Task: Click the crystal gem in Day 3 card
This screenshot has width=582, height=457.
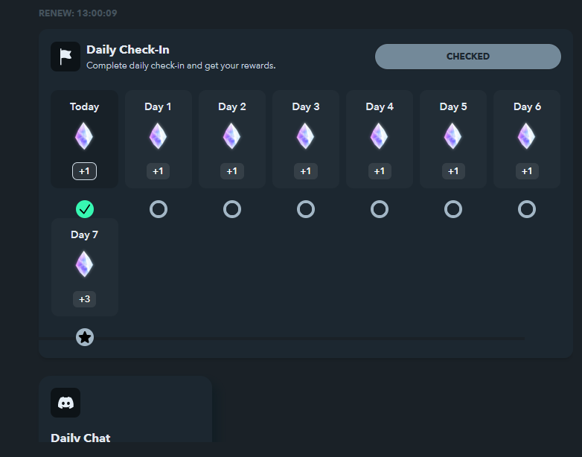Action: 305,136
